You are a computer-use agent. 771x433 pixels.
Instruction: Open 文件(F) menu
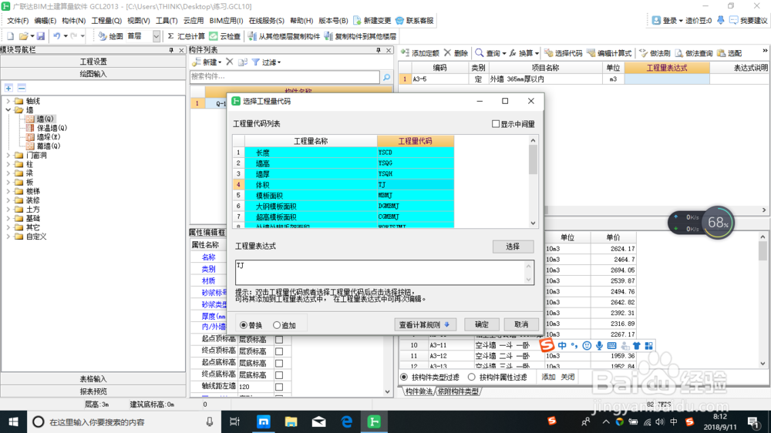point(17,21)
